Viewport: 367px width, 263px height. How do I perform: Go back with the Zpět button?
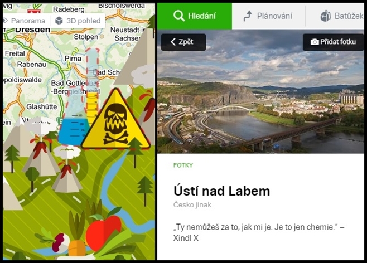(x=183, y=42)
